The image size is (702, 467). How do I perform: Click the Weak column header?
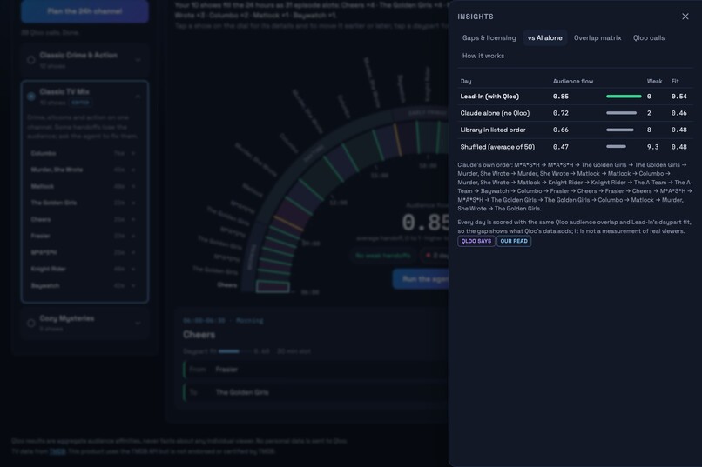654,82
